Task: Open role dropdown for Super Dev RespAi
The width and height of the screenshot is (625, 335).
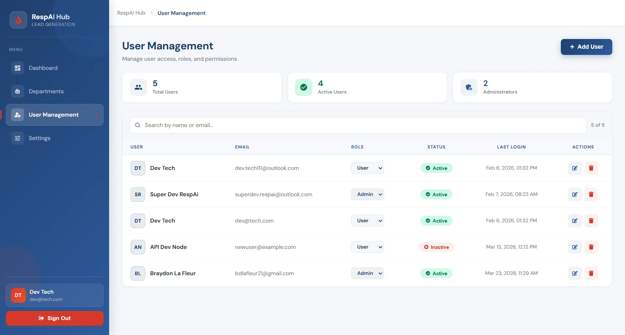Action: pos(367,194)
